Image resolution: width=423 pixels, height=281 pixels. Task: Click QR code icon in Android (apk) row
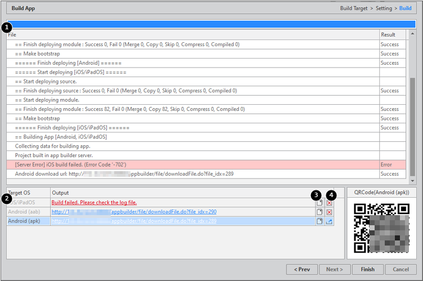tap(330, 222)
